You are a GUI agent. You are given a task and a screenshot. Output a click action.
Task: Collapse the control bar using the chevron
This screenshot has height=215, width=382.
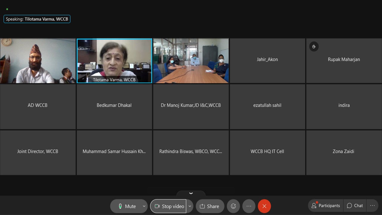[191, 193]
